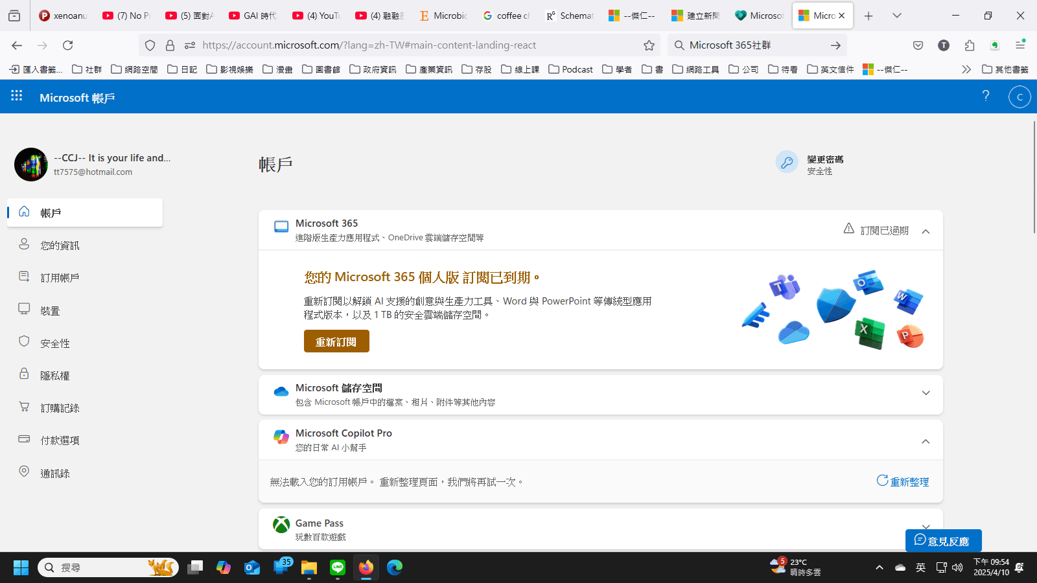The width and height of the screenshot is (1037, 583).
Task: Switch to the GAI 時代 tab
Action: 253,16
